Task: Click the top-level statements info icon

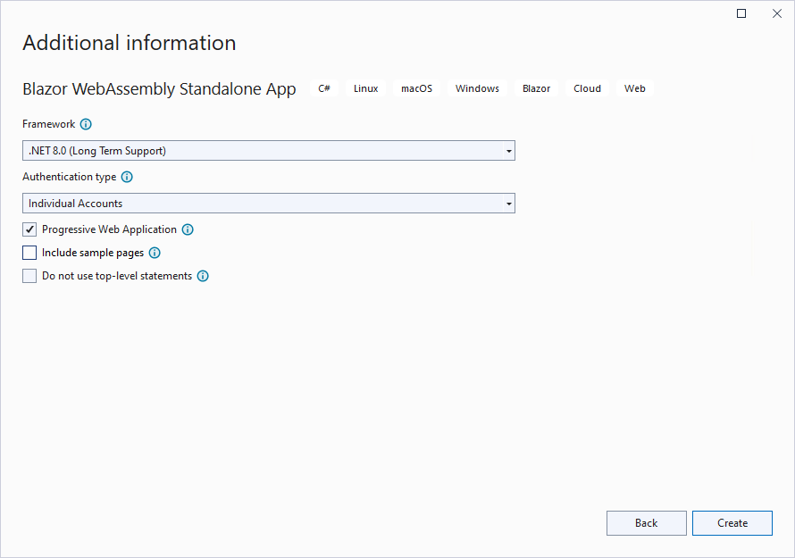Action: click(203, 276)
